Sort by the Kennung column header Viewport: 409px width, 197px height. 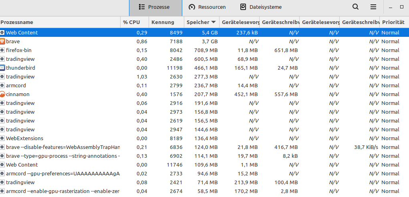166,22
